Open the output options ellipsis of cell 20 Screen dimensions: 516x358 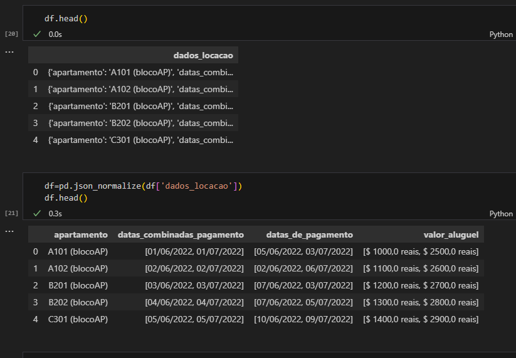pos(9,52)
